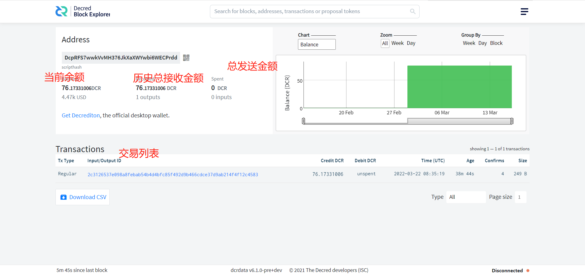
Task: Open transaction 2c3126537e098a8f details link
Action: click(173, 174)
